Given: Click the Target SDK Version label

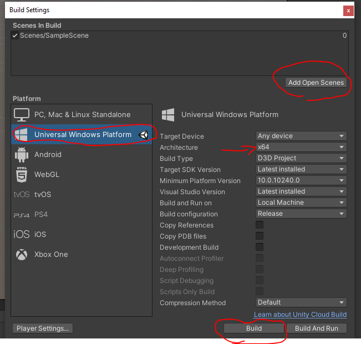Looking at the screenshot, I should [x=190, y=170].
